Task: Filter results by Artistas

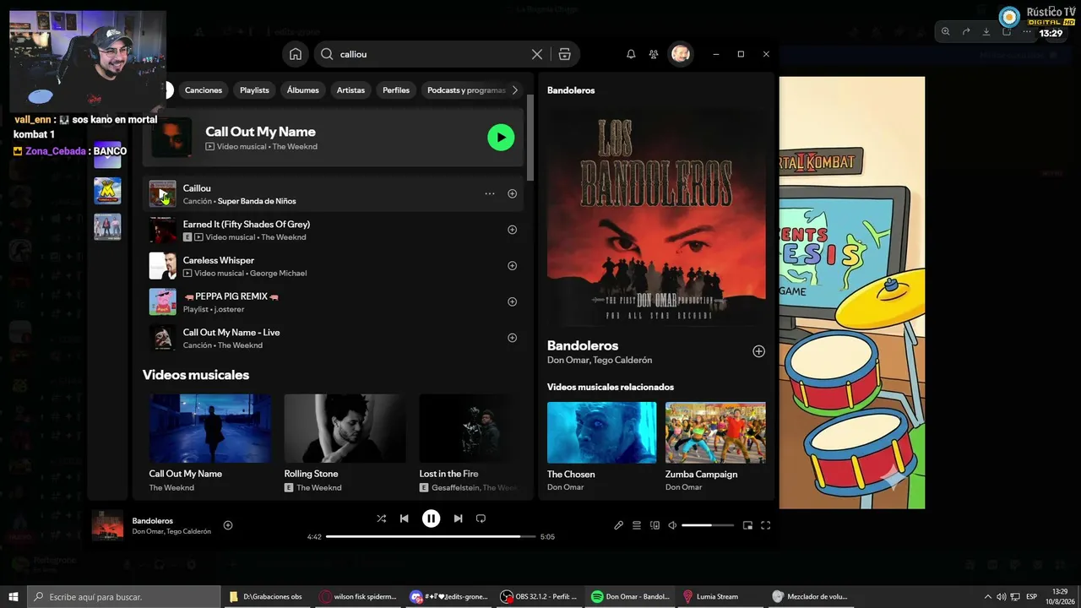Action: (350, 90)
